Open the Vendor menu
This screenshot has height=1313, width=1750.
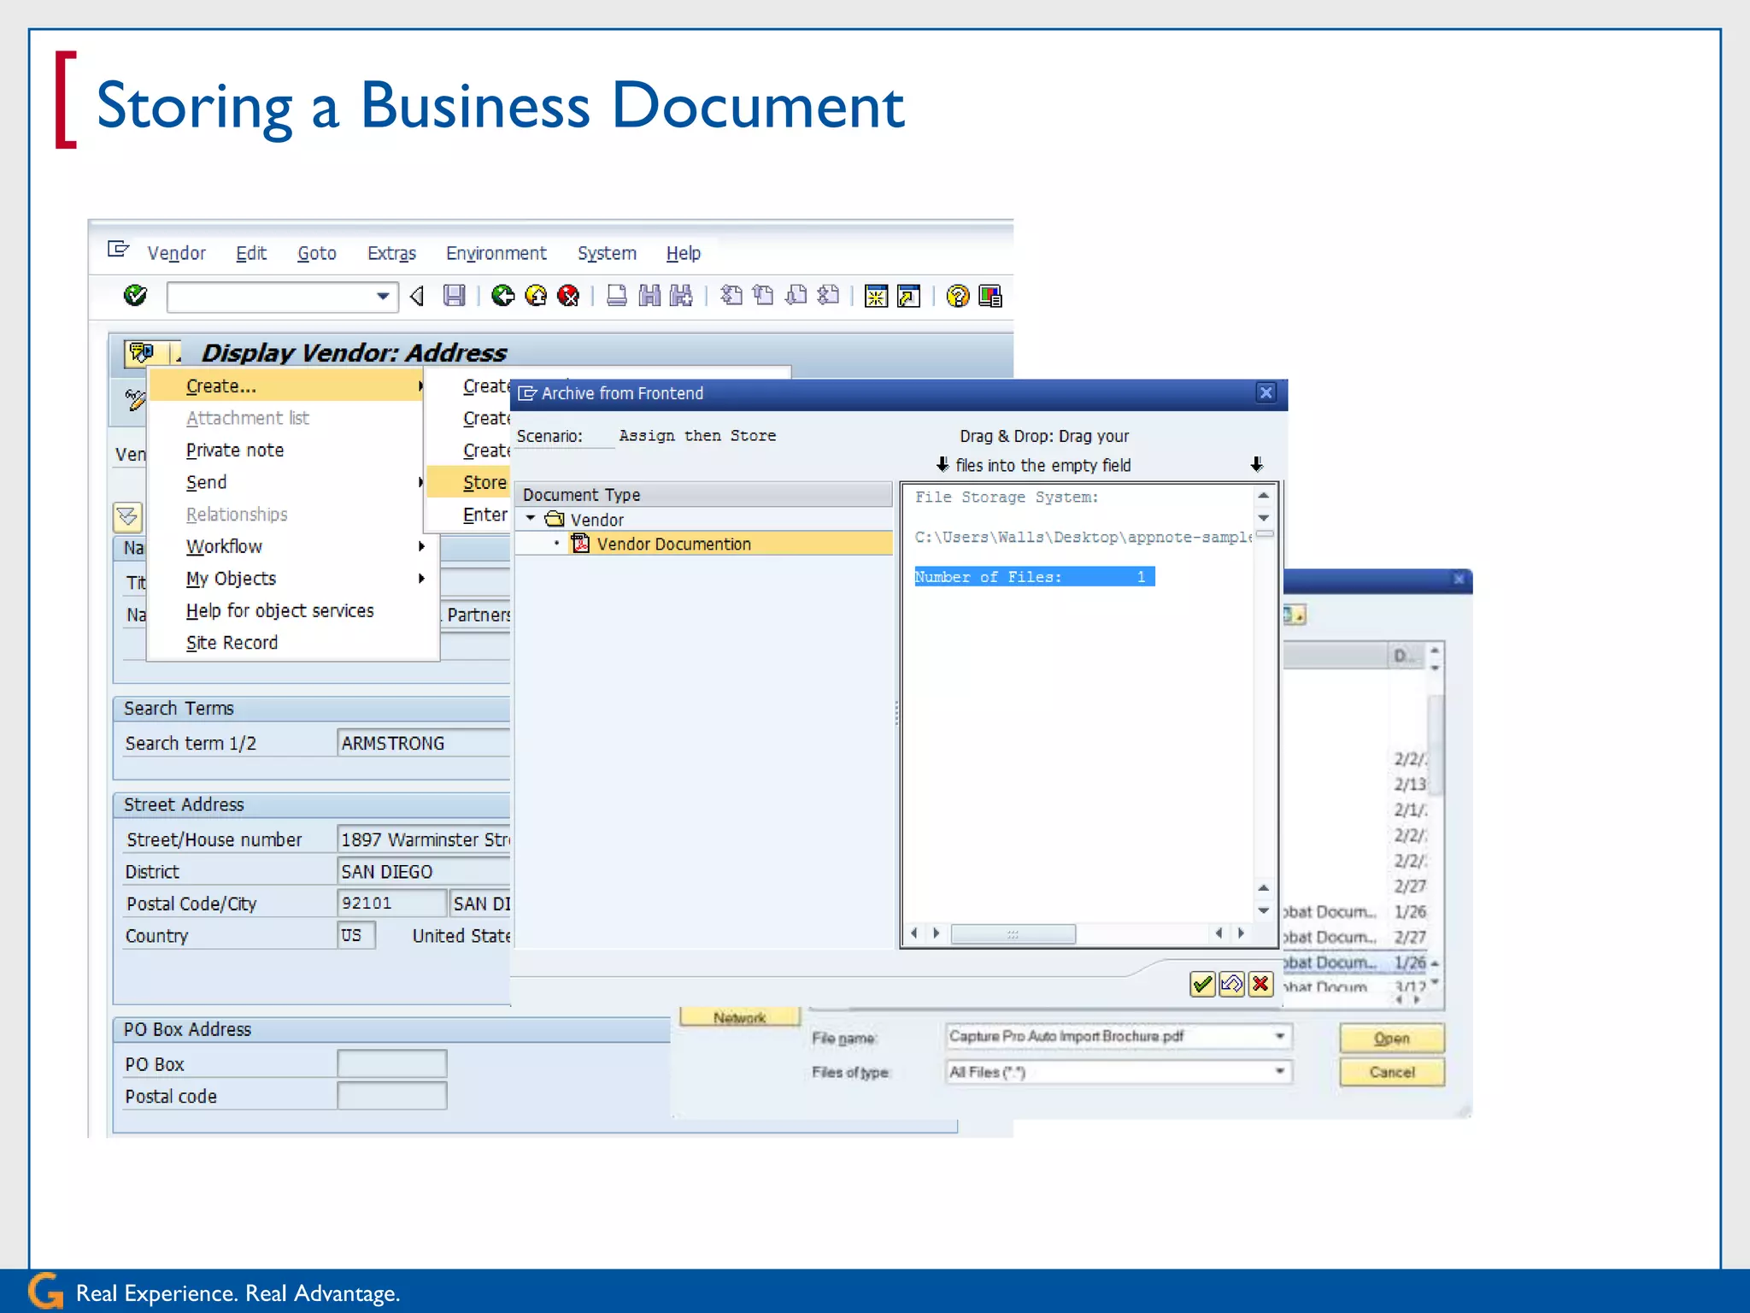(x=176, y=253)
